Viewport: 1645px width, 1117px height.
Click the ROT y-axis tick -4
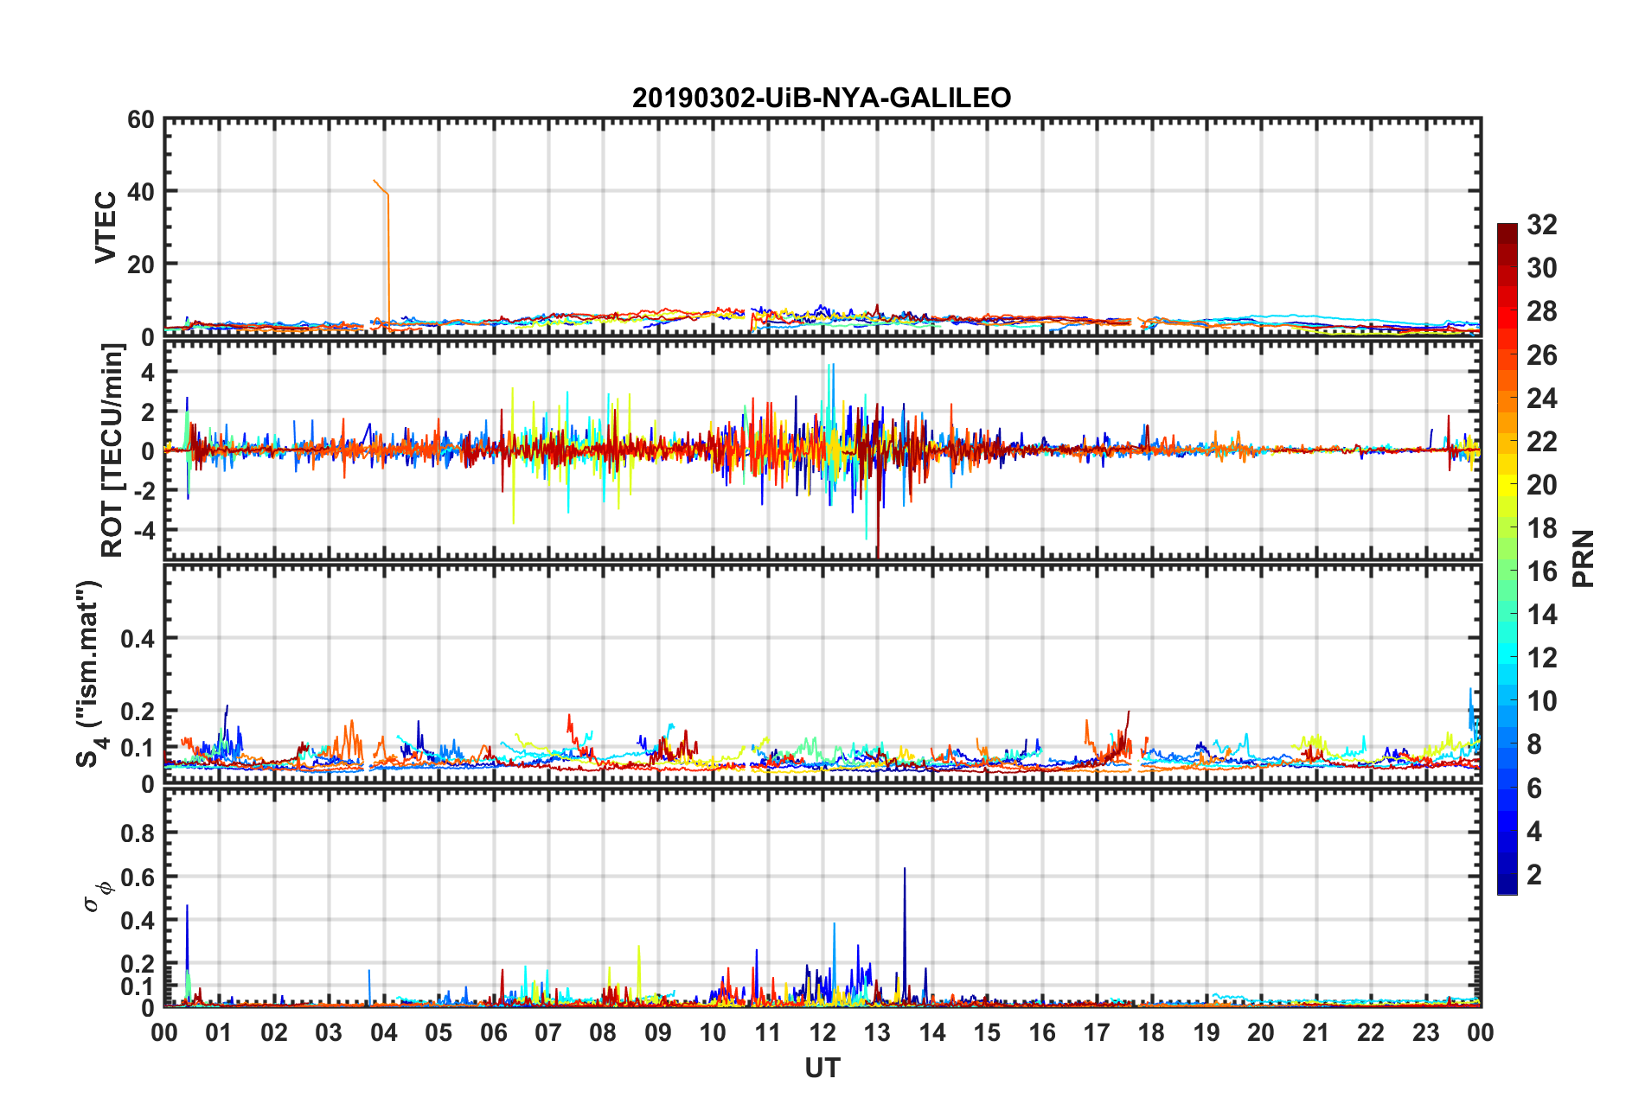coord(144,529)
